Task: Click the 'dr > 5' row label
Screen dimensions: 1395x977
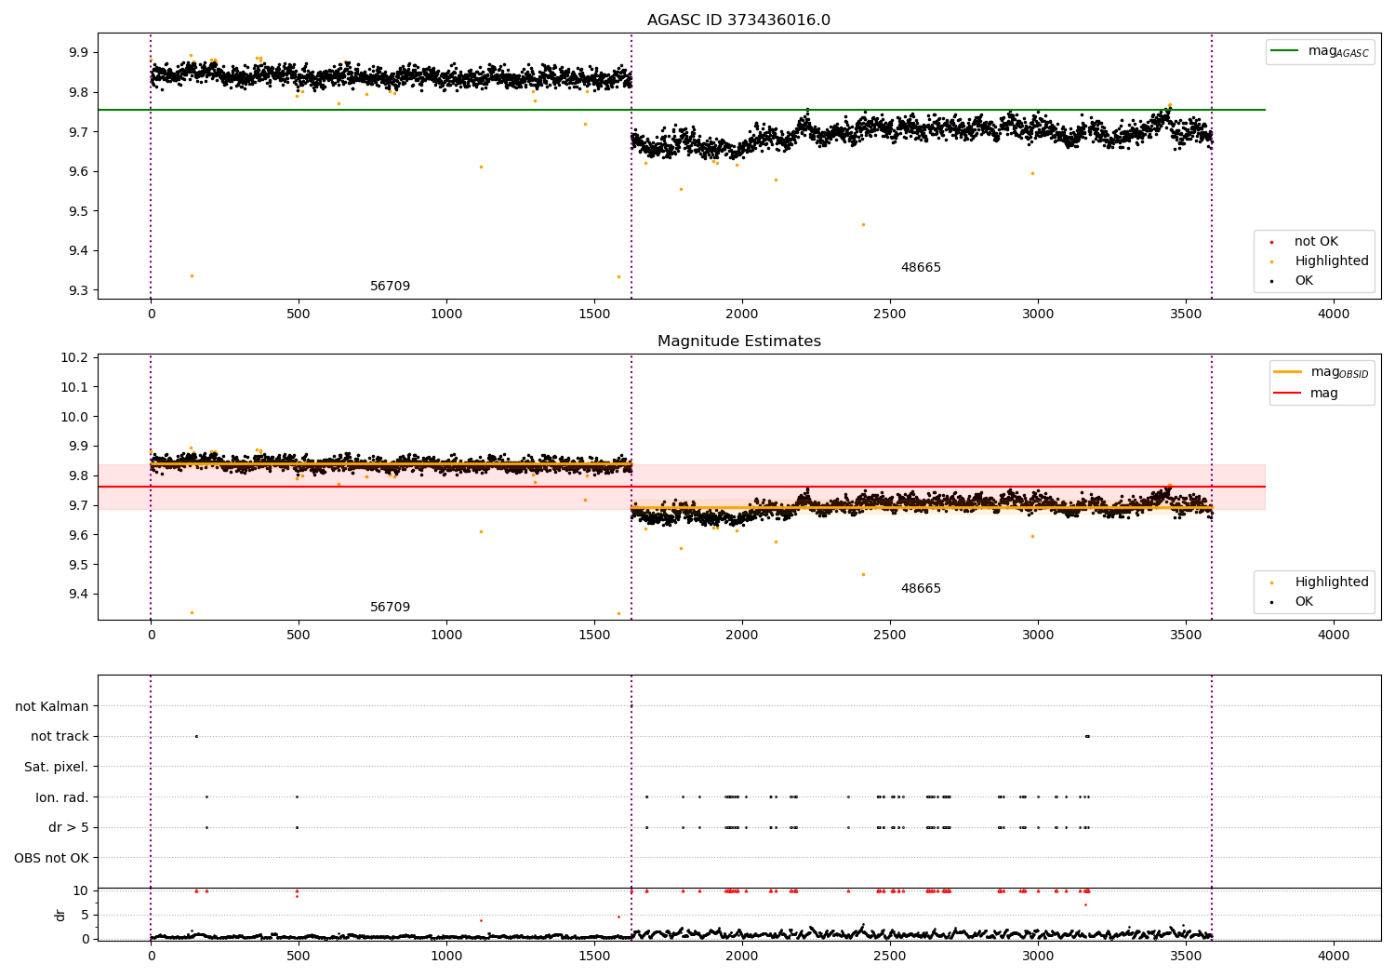Action: click(x=69, y=827)
